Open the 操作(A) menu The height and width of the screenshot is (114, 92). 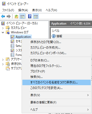pos(23,10)
